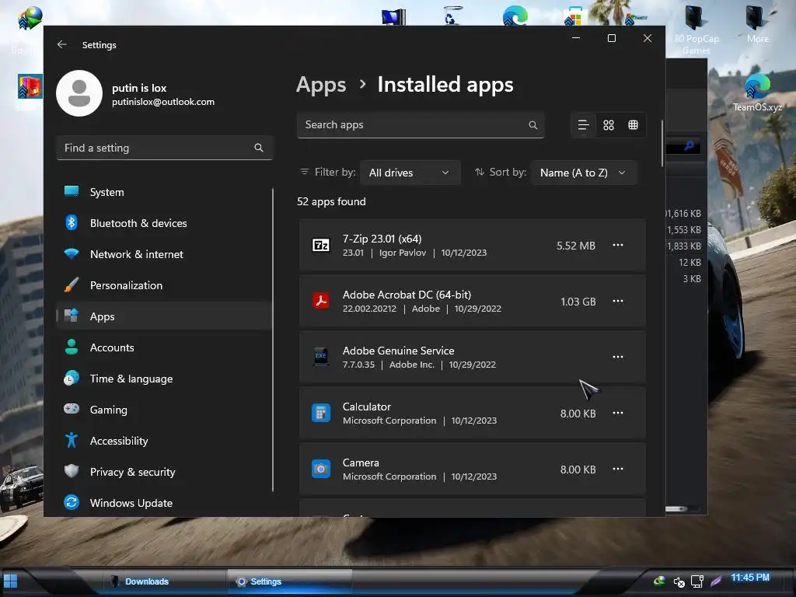This screenshot has height=597, width=796.
Task: Click the Calculator app icon
Action: point(321,414)
